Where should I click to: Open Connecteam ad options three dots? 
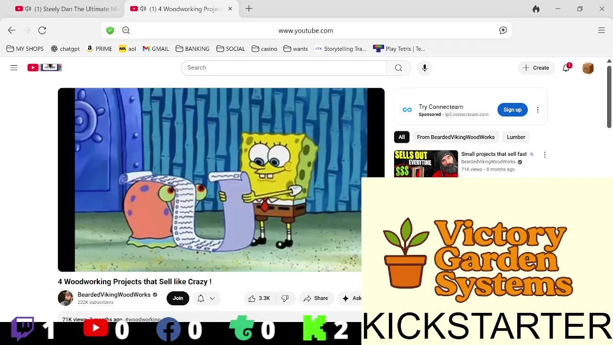(537, 110)
